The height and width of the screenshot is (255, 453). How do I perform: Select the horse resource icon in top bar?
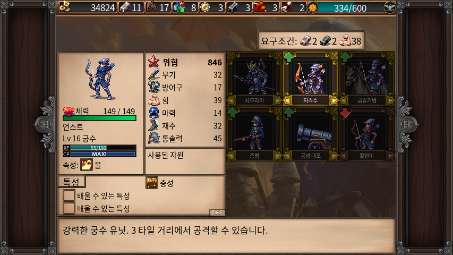click(x=151, y=7)
